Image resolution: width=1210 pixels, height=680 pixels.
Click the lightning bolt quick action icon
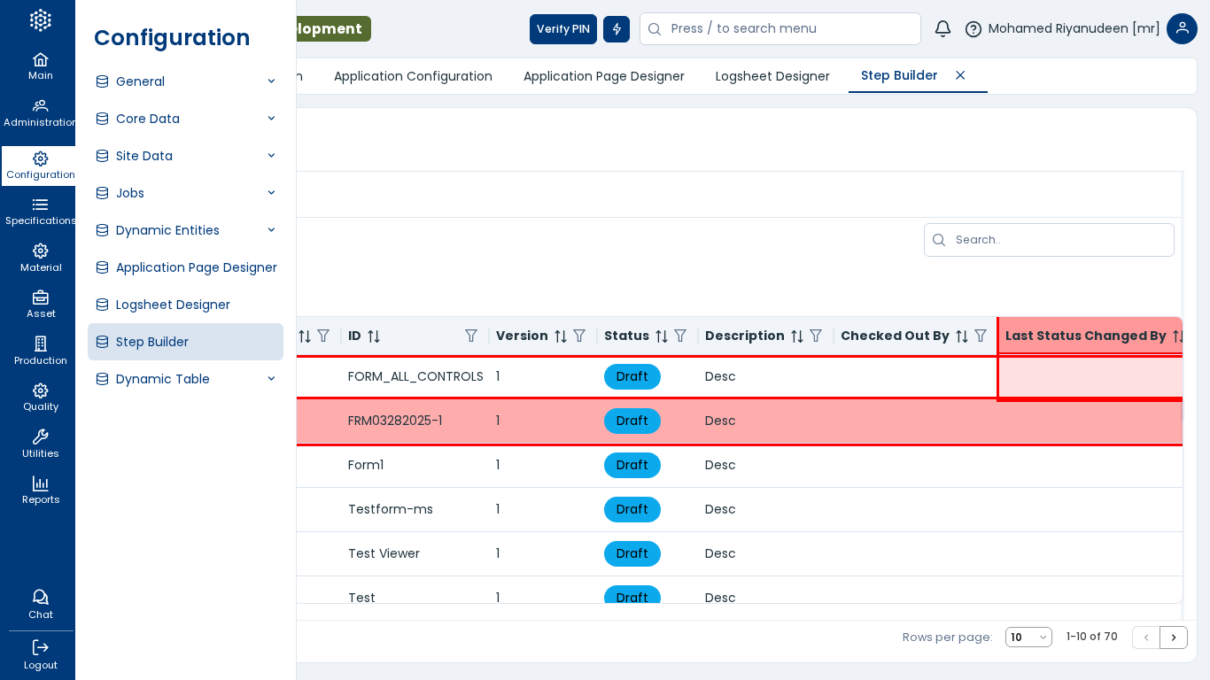[x=617, y=28]
